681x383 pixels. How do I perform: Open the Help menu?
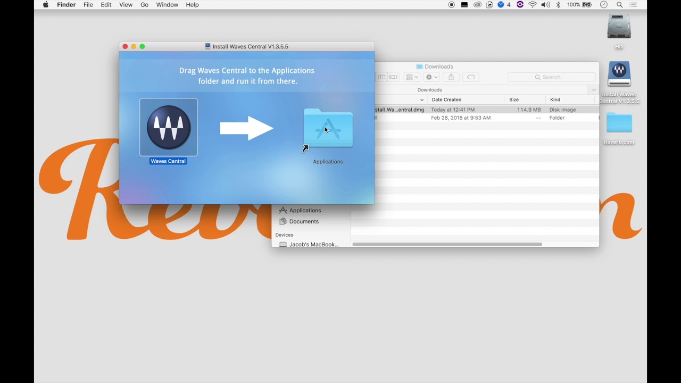click(192, 5)
